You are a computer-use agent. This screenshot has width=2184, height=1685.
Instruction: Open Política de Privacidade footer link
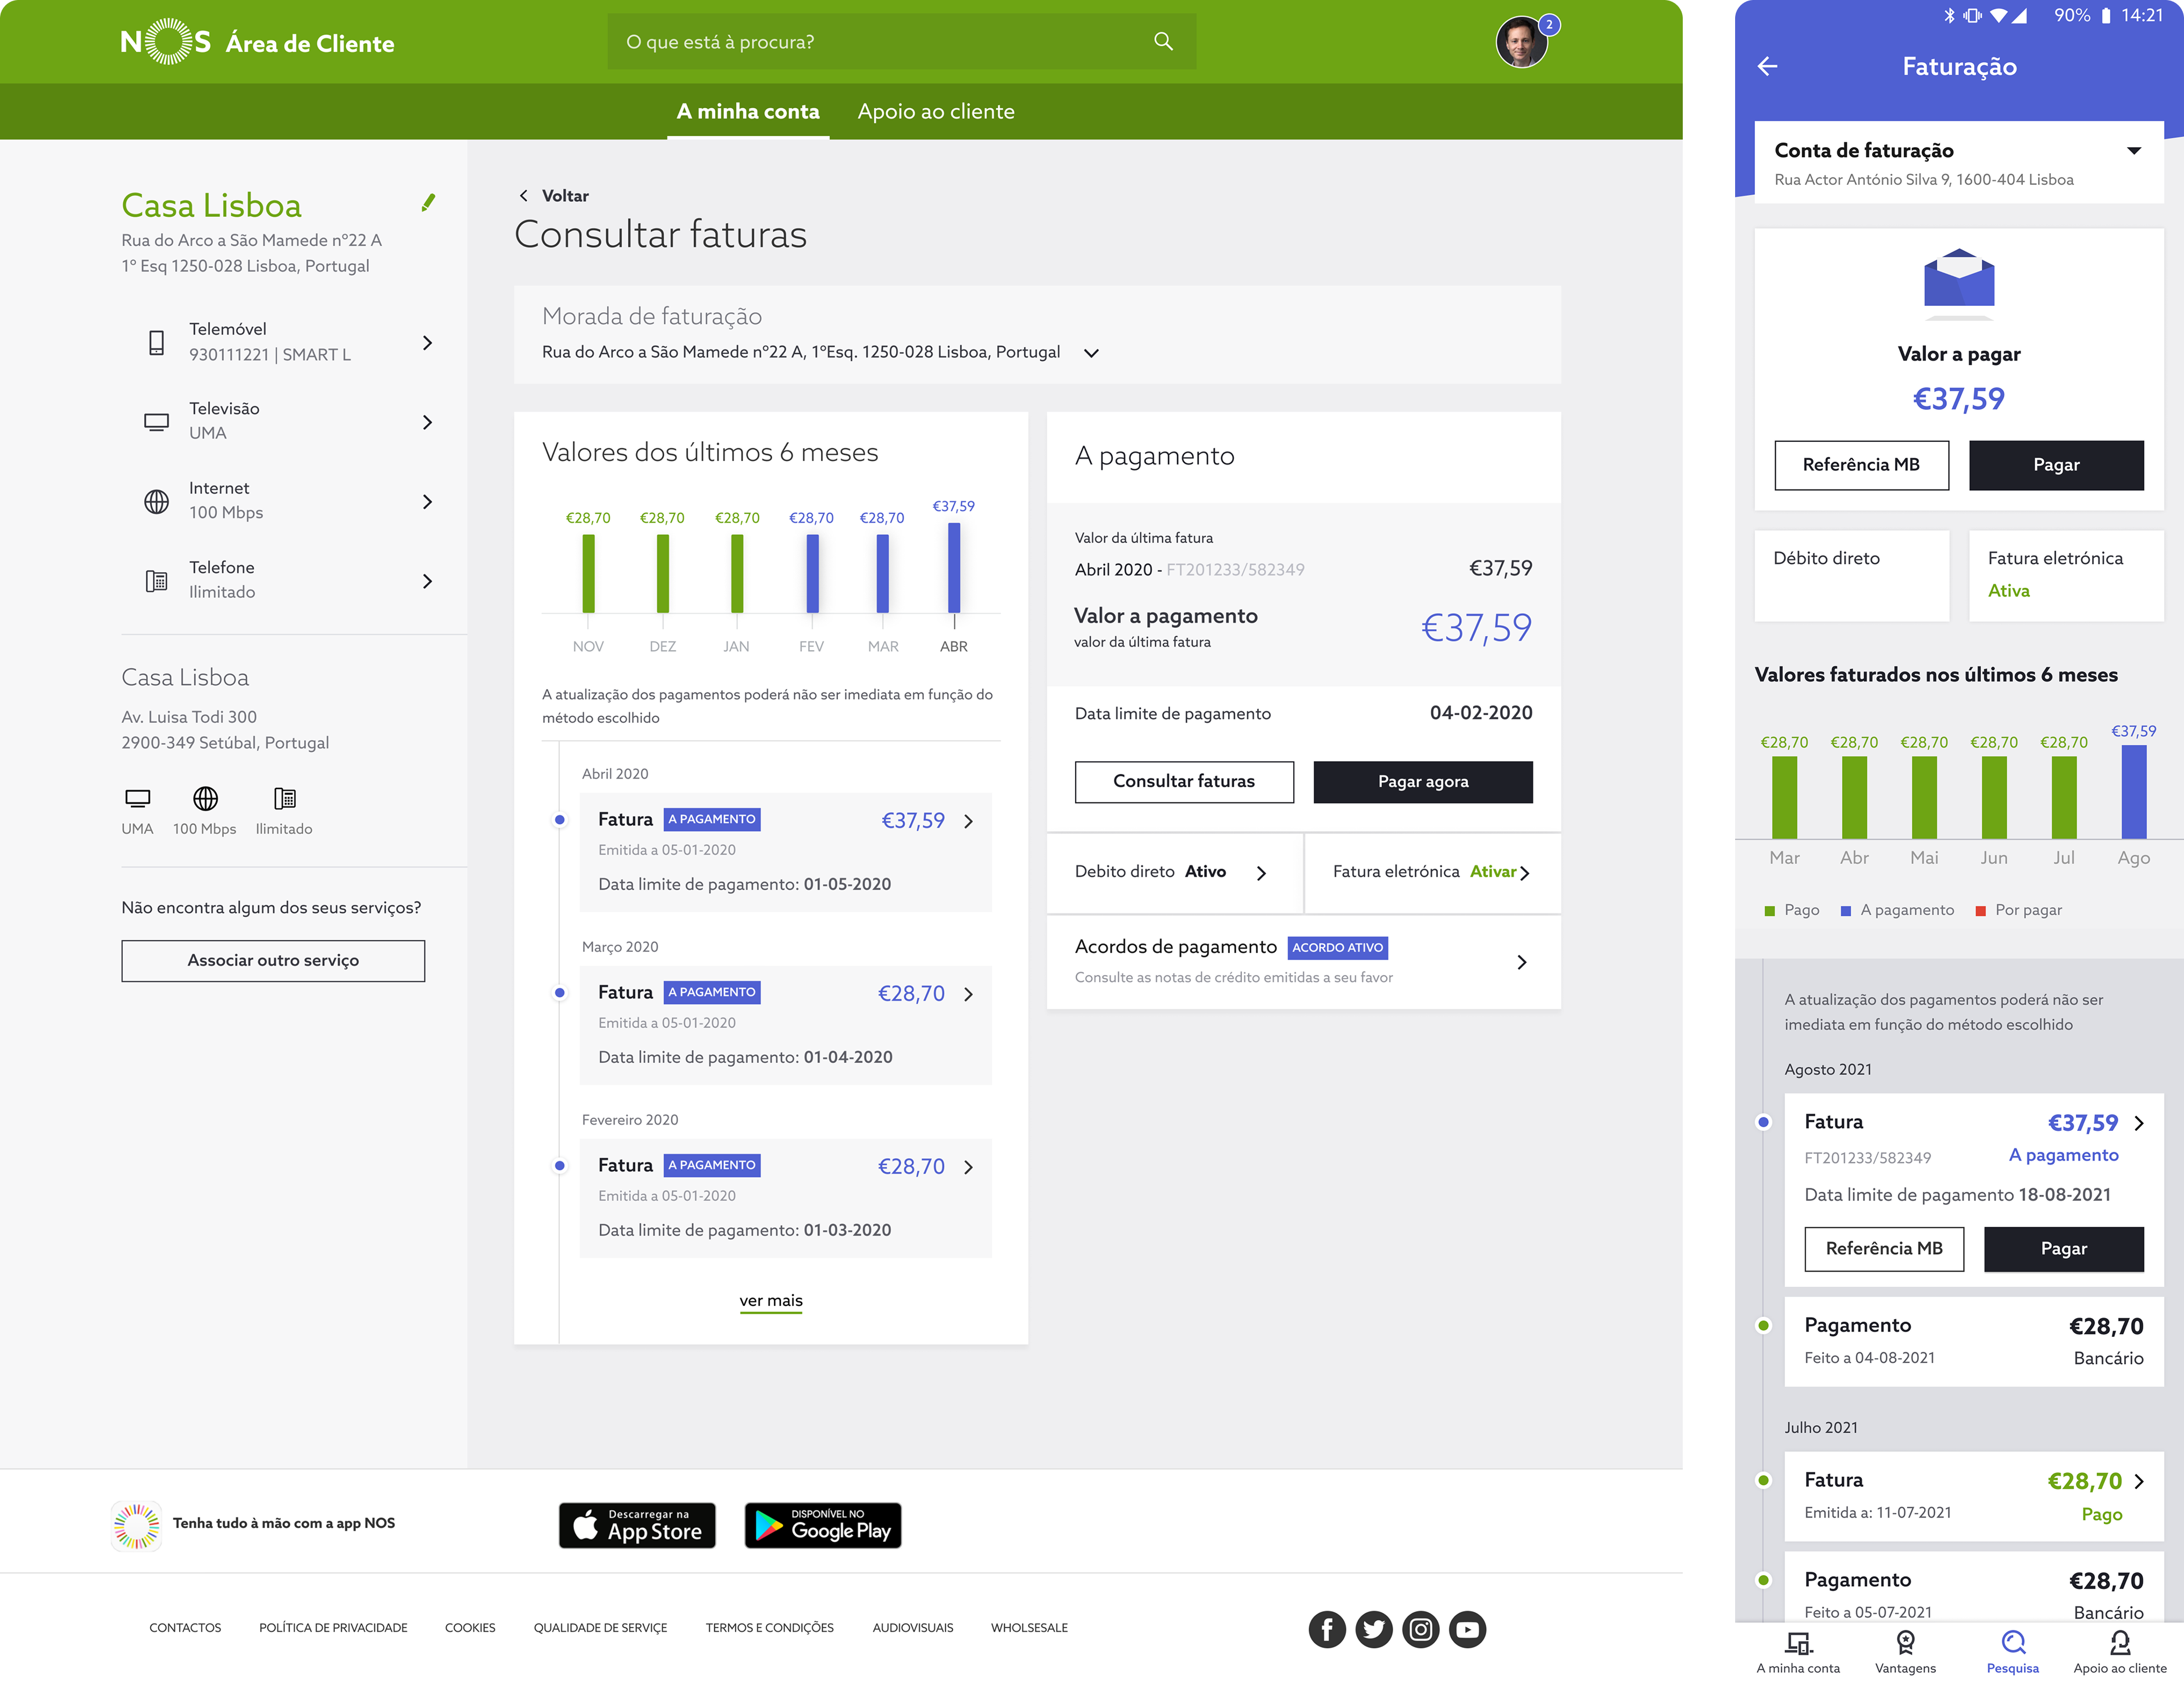point(333,1628)
